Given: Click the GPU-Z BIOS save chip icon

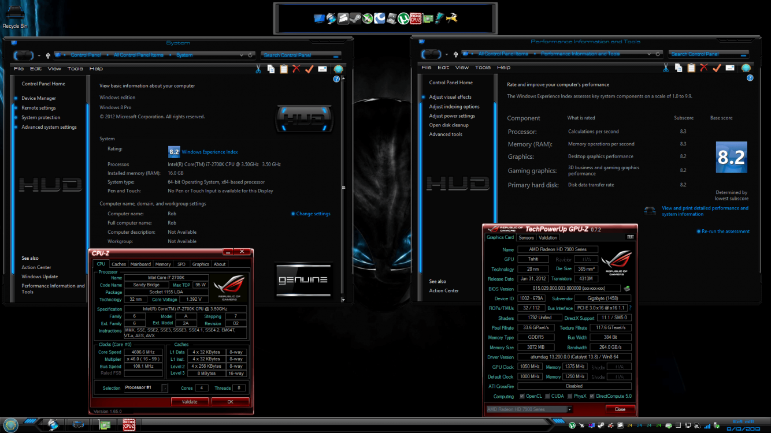Looking at the screenshot, I should pos(627,289).
